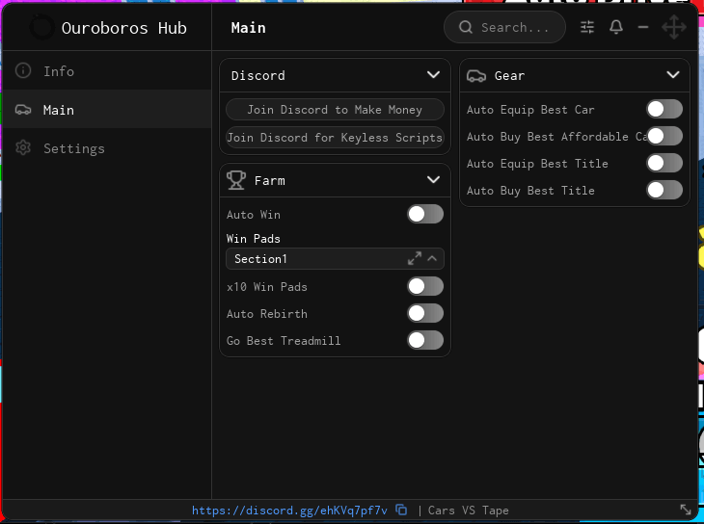Enable Go Best Treadmill toggle
This screenshot has height=524, width=704.
(425, 340)
